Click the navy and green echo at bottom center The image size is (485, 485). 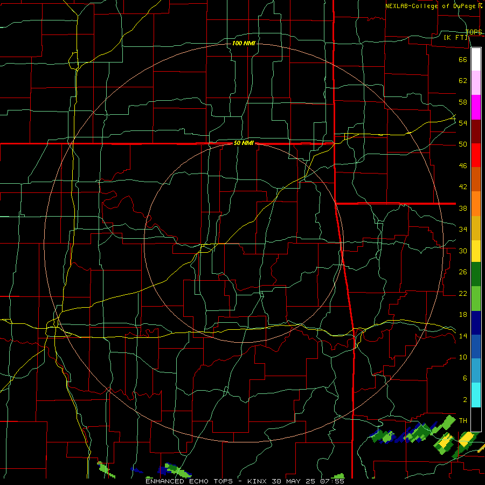(x=174, y=469)
